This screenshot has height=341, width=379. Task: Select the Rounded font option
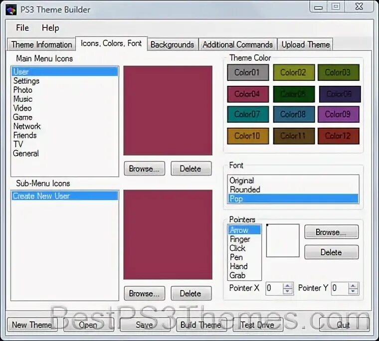point(293,189)
